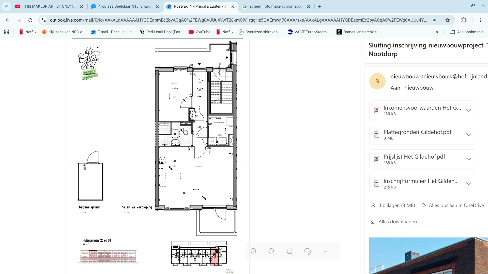488x274 pixels.
Task: Switch to the THIS MAKEUP ARTIST tab
Action: pos(49,6)
